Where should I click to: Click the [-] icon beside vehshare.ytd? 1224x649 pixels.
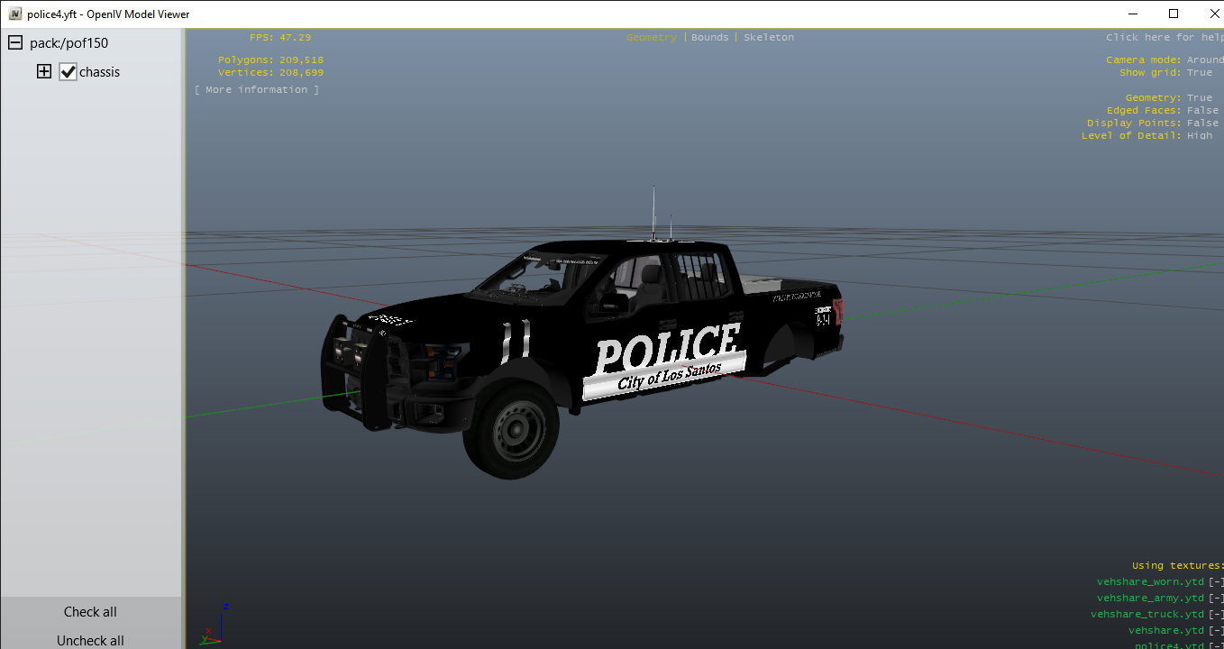(x=1216, y=631)
